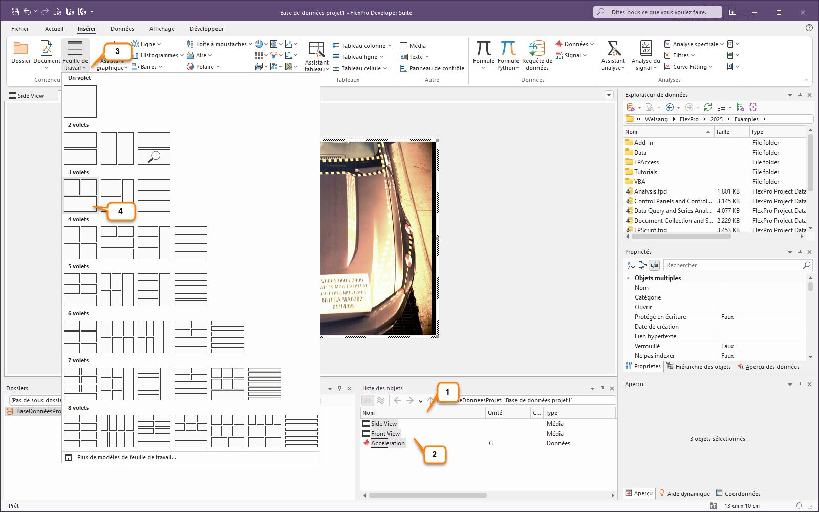Click the Formule pi icon
This screenshot has width=819, height=512.
click(483, 49)
